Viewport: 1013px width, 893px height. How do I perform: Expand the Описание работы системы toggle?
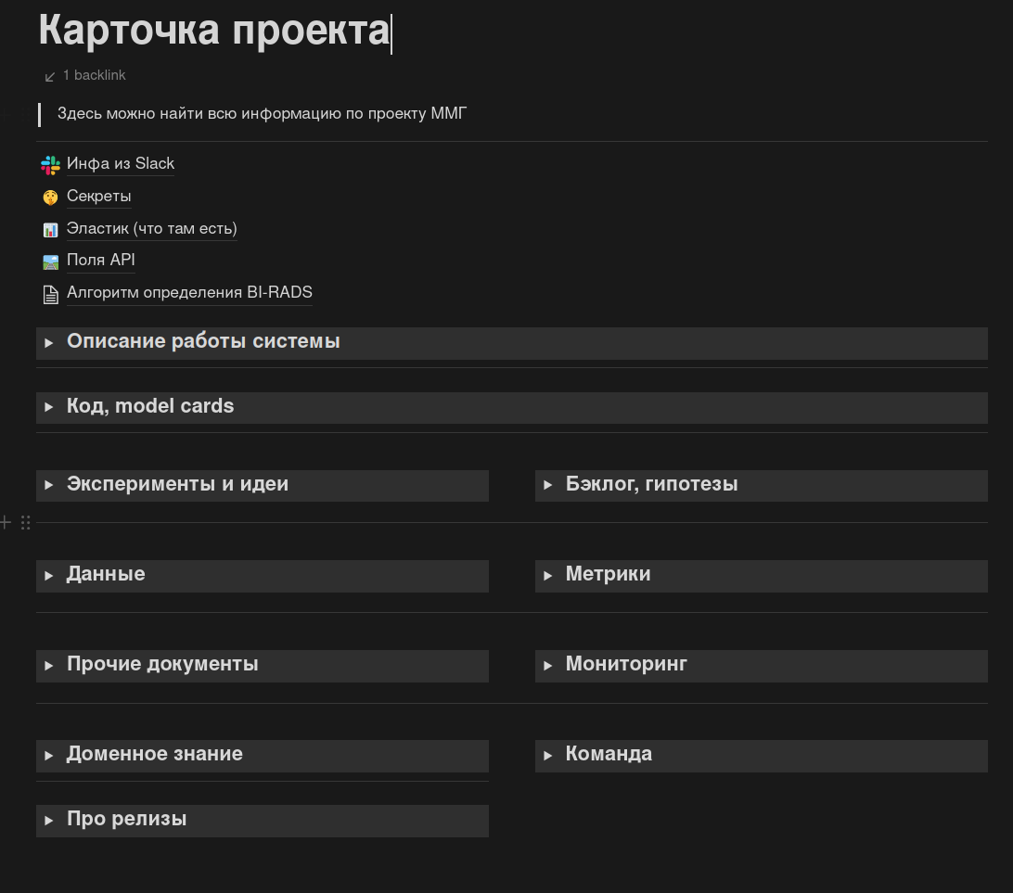pos(49,343)
